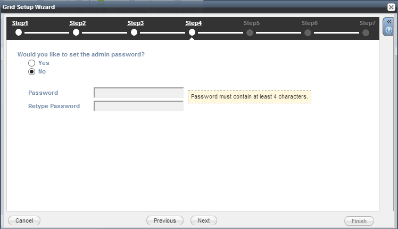
Task: Click the Step5 gray circle marker
Action: point(250,32)
